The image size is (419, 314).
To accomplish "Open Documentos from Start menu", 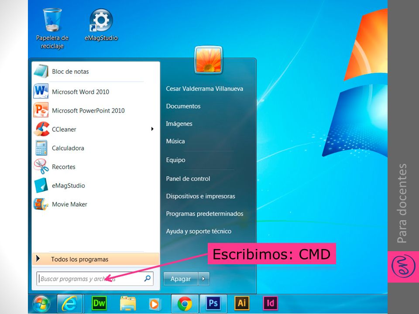I will 183,106.
